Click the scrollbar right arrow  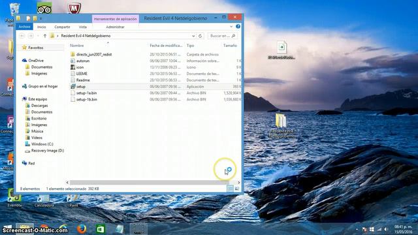point(239,183)
